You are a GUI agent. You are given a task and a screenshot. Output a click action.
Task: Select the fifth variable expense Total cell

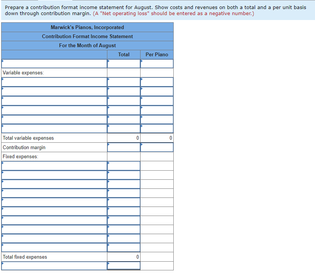pyautogui.click(x=124, y=119)
